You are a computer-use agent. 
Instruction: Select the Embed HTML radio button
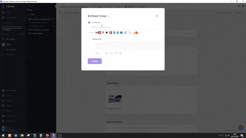(89, 39)
